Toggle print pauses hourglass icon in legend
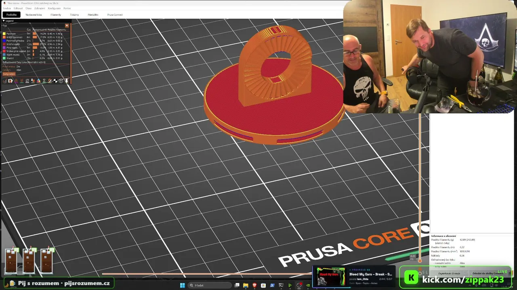The image size is (517, 290). (44, 81)
